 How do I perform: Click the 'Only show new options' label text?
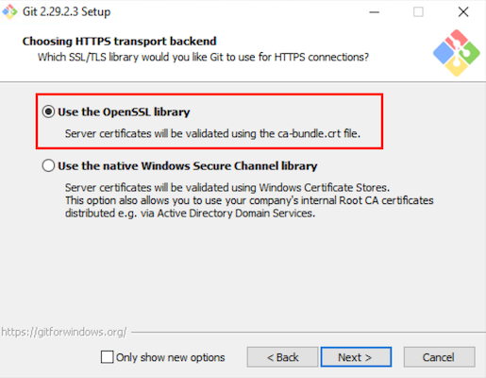pyautogui.click(x=170, y=357)
